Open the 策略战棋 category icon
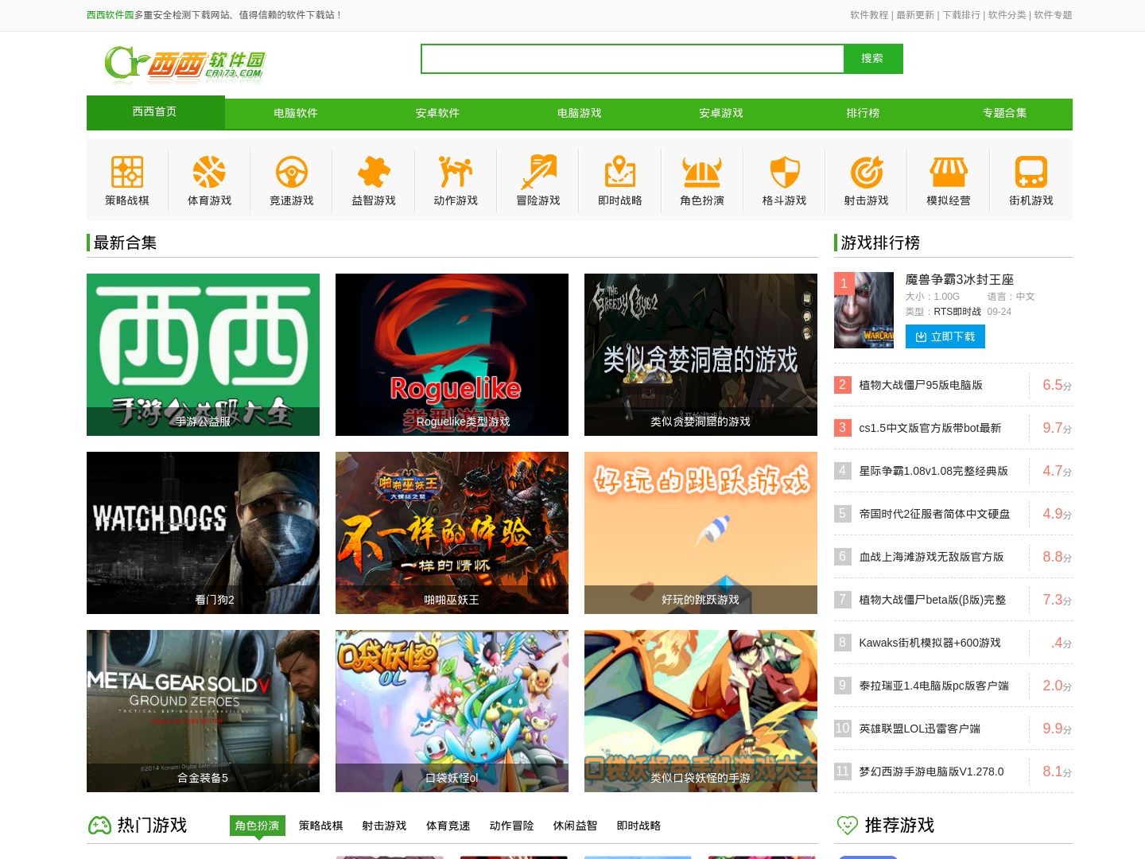 127,172
